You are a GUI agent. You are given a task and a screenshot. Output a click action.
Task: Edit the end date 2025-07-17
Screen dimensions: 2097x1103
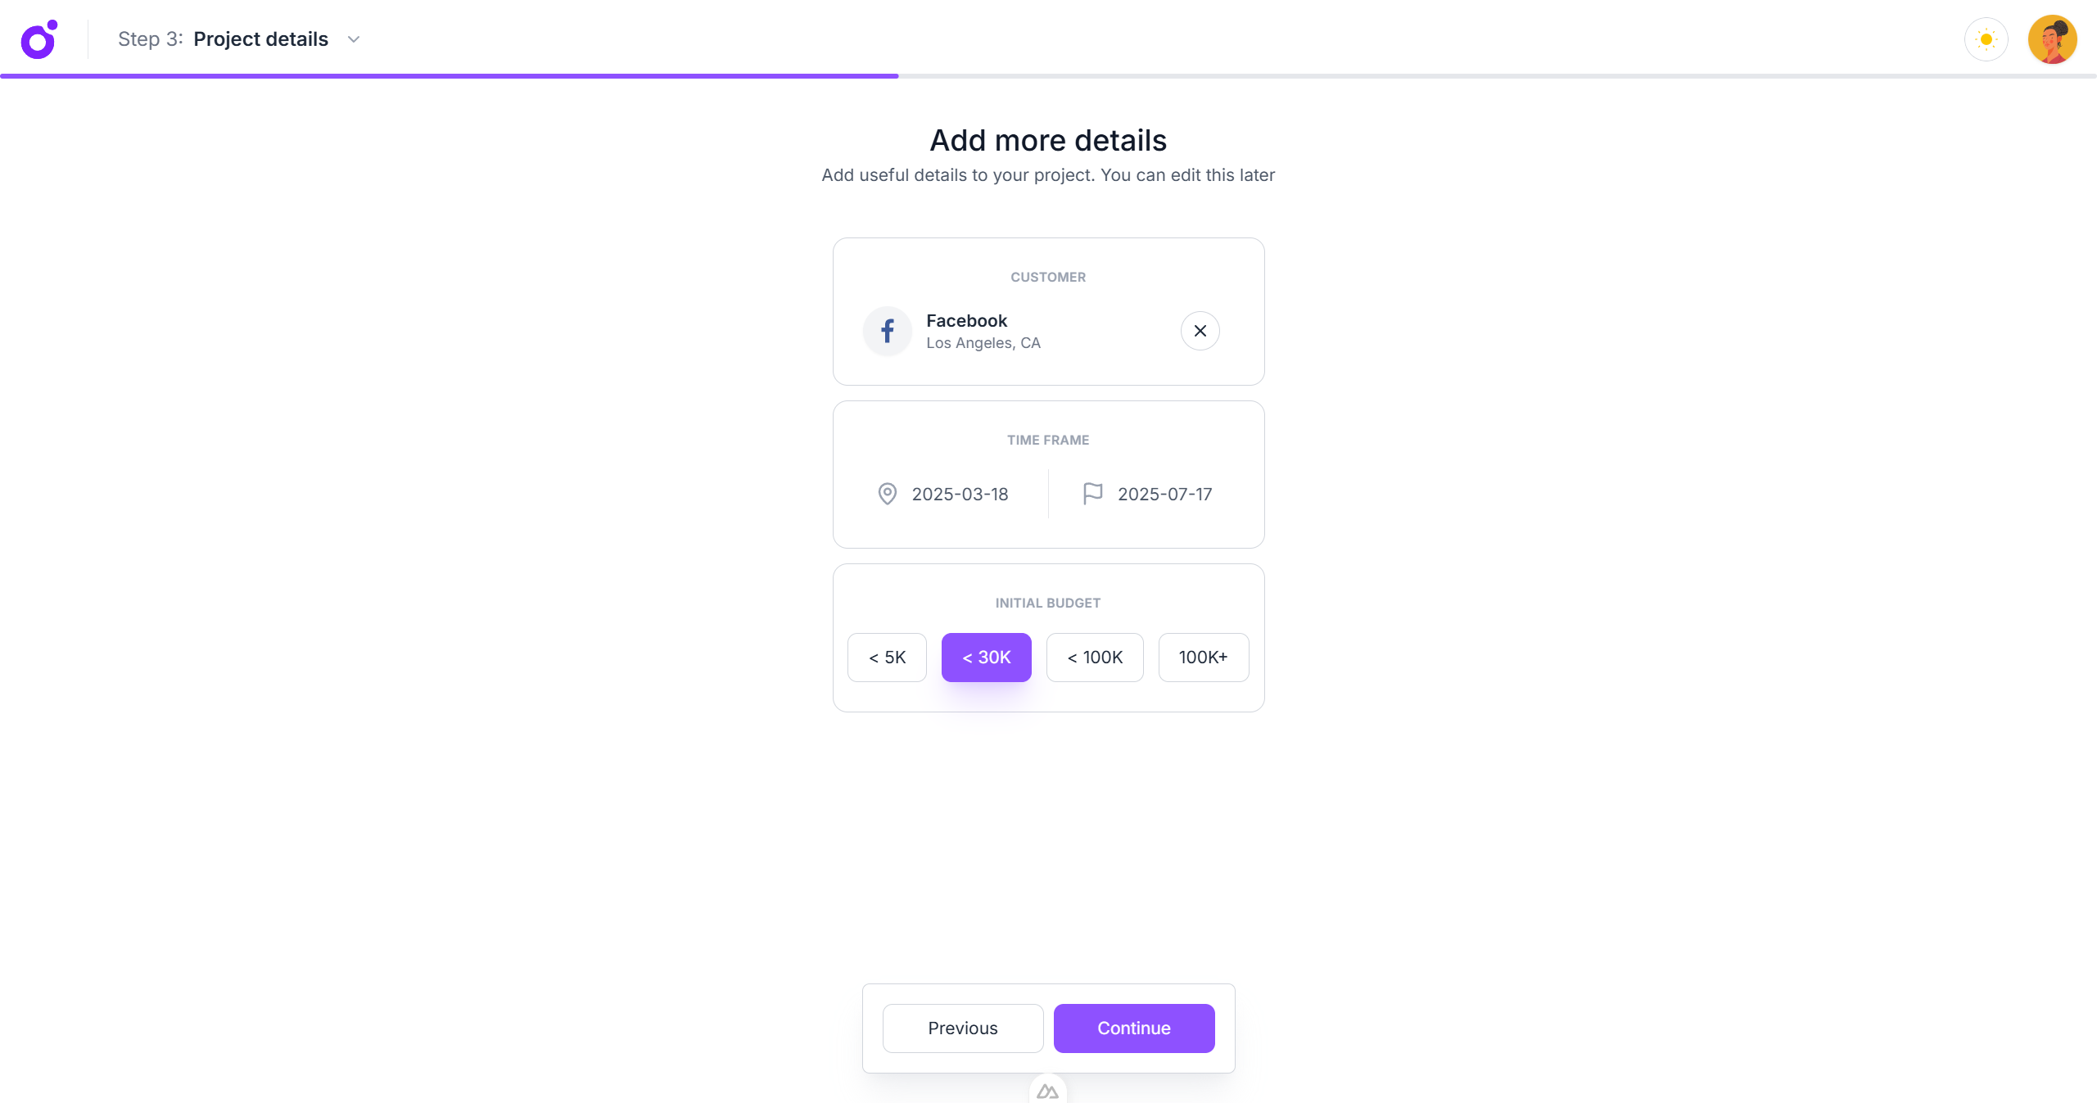pos(1164,494)
